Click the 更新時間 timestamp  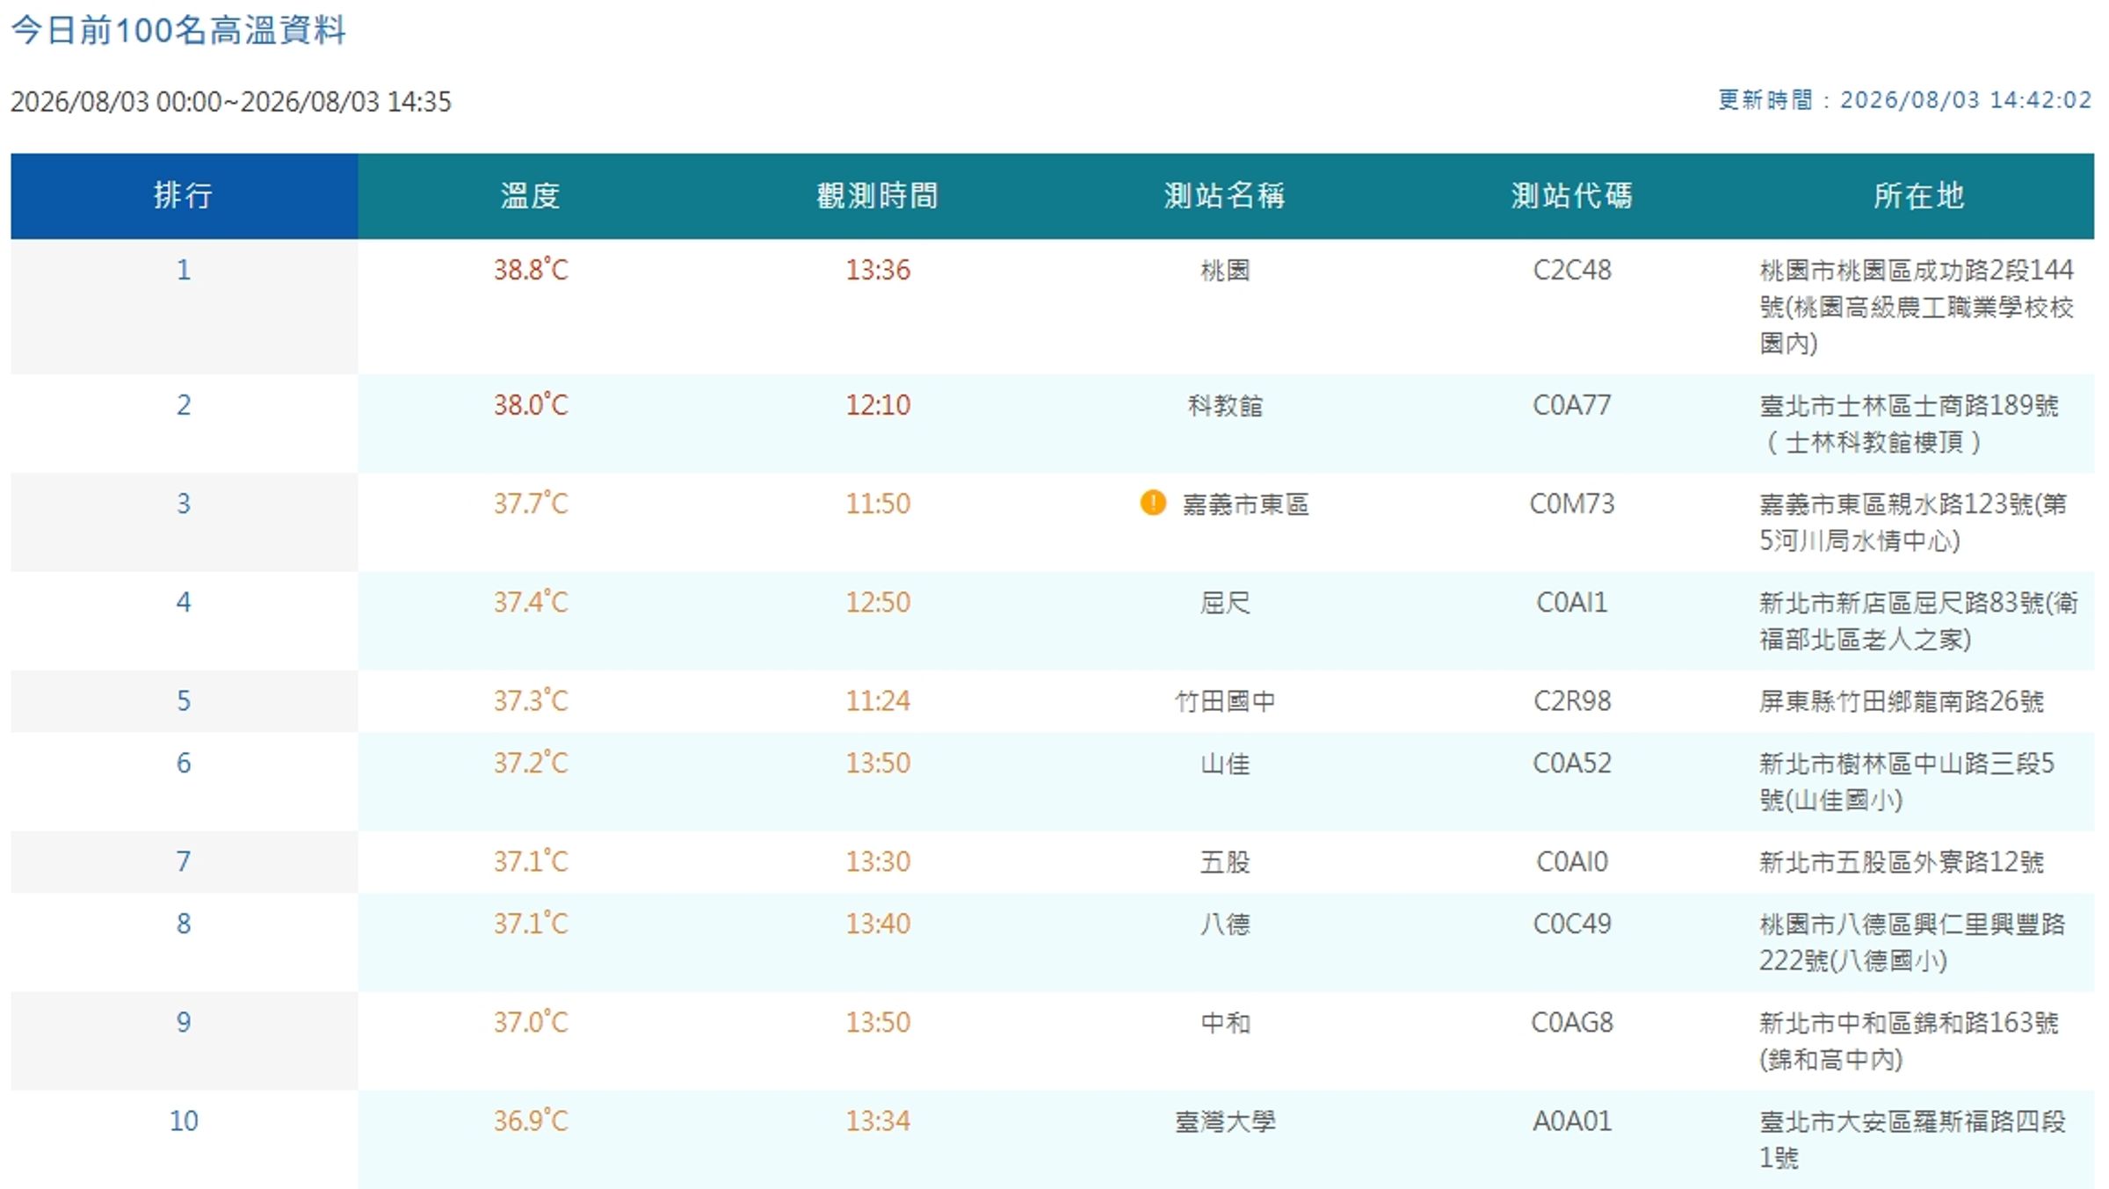1905,100
